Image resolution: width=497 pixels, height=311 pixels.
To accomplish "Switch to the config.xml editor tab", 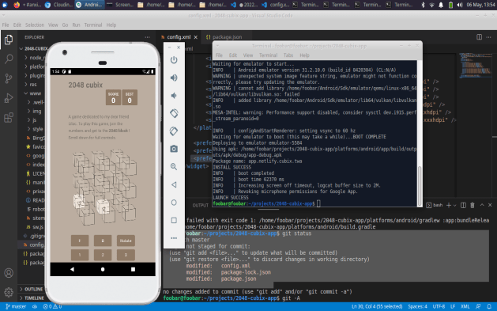I will tap(179, 37).
